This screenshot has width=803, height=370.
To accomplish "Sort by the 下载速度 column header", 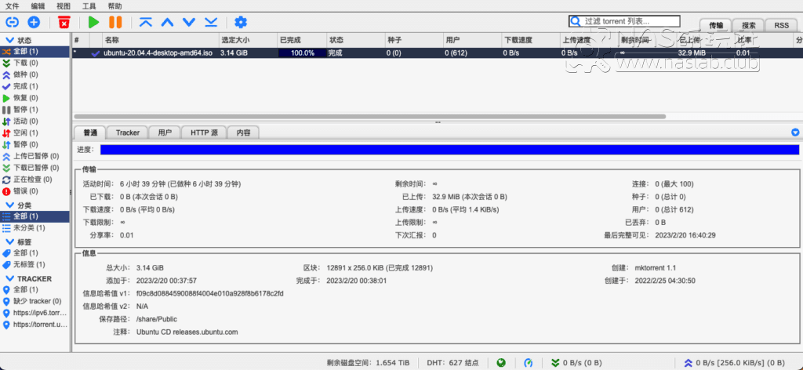I will 529,40.
